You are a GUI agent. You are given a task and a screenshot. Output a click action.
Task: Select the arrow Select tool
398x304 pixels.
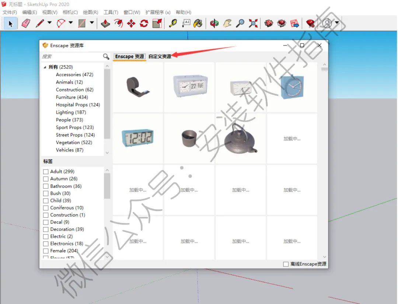[10, 24]
